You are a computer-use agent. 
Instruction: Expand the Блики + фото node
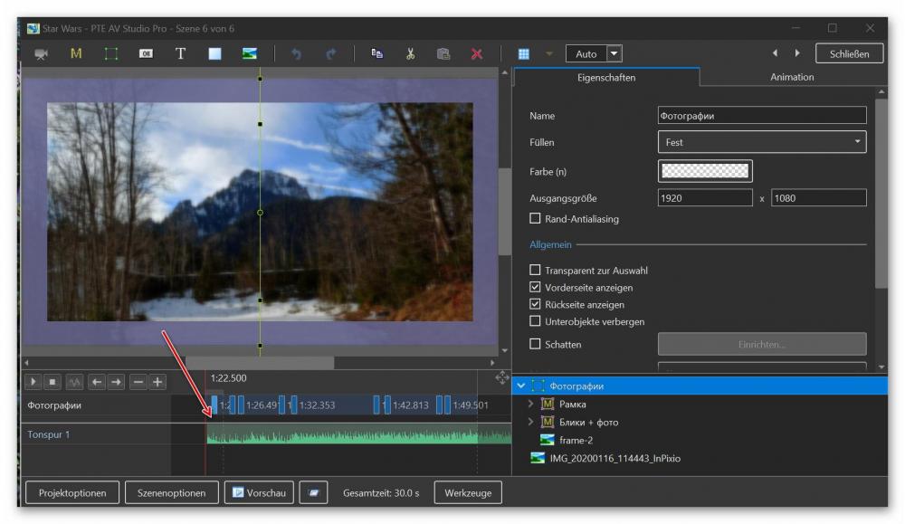coord(530,422)
